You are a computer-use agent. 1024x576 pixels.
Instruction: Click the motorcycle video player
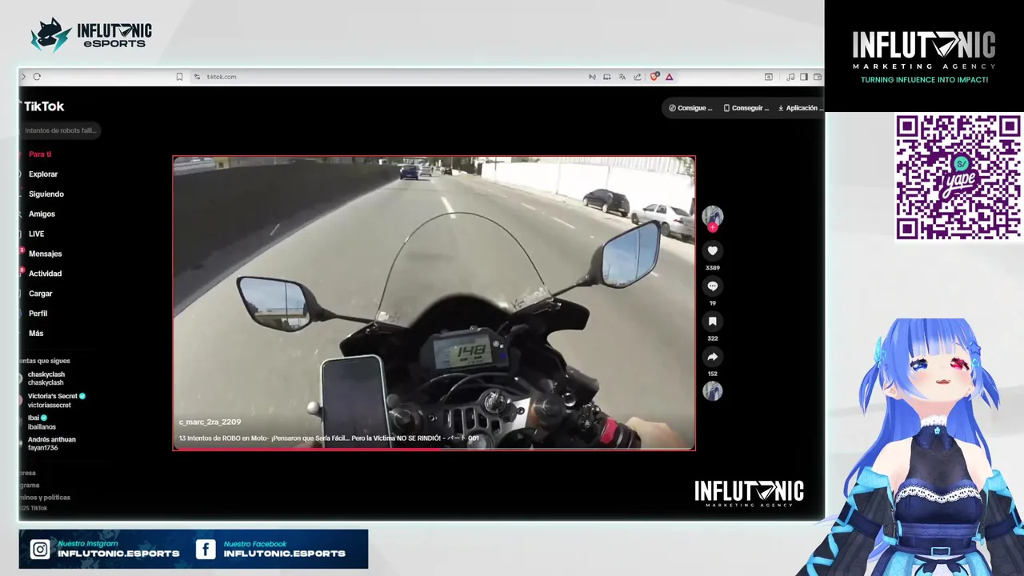coord(434,302)
